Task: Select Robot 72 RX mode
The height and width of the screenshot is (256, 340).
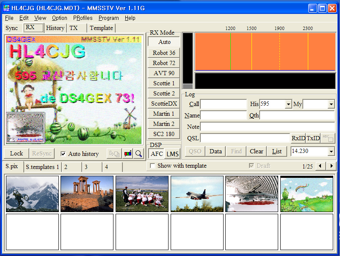Action: tap(164, 63)
